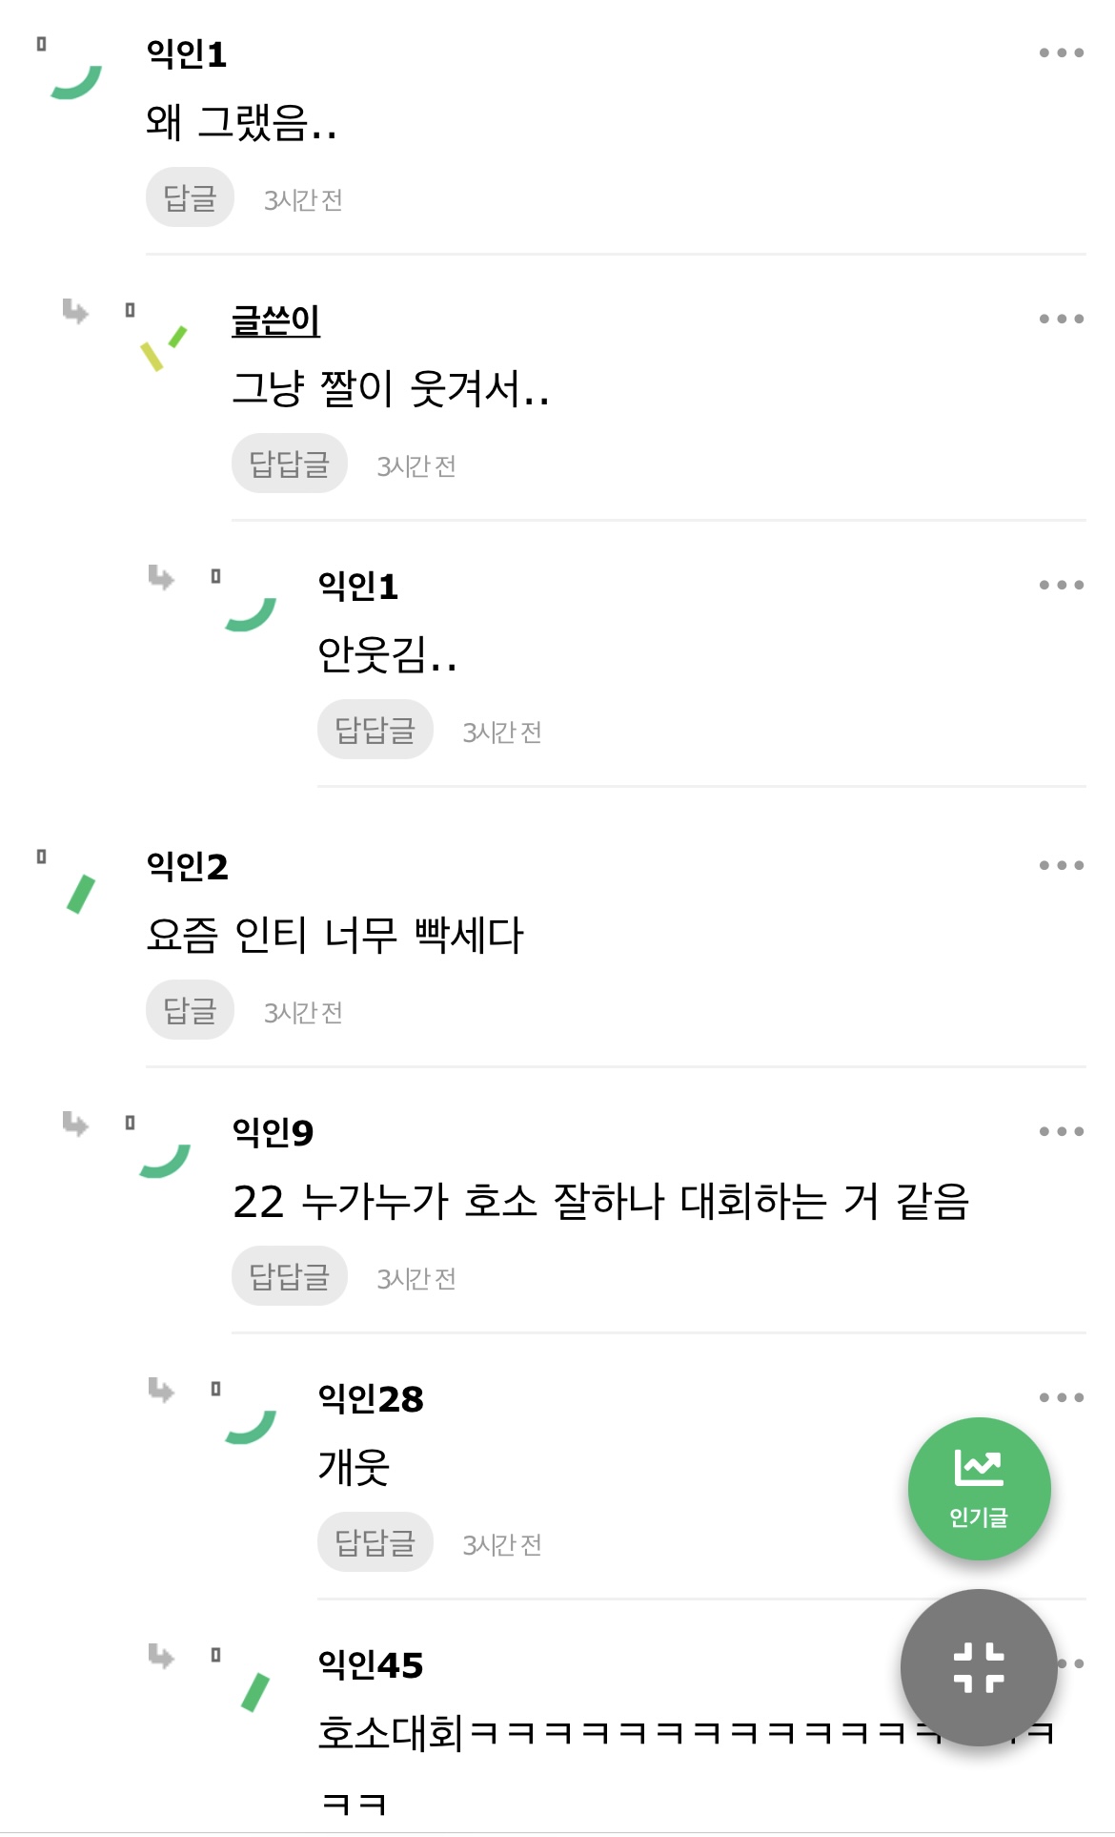Image resolution: width=1115 pixels, height=1837 pixels.
Task: Click 글쓴이's yellow-green avatar icon
Action: click(x=163, y=348)
